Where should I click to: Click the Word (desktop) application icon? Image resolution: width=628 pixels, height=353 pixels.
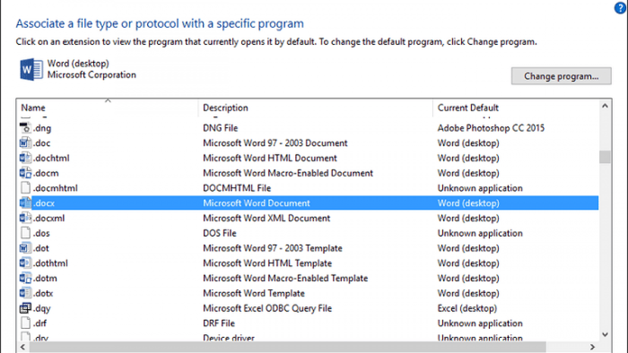pos(31,70)
